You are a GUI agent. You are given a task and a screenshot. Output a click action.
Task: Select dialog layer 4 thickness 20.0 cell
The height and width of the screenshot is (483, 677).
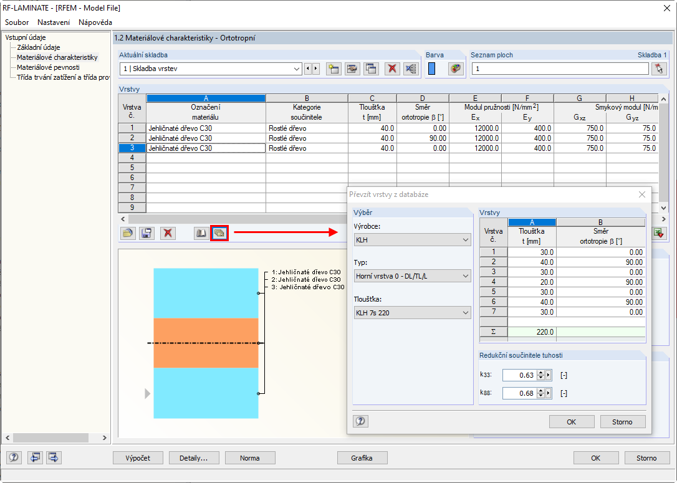coord(532,282)
